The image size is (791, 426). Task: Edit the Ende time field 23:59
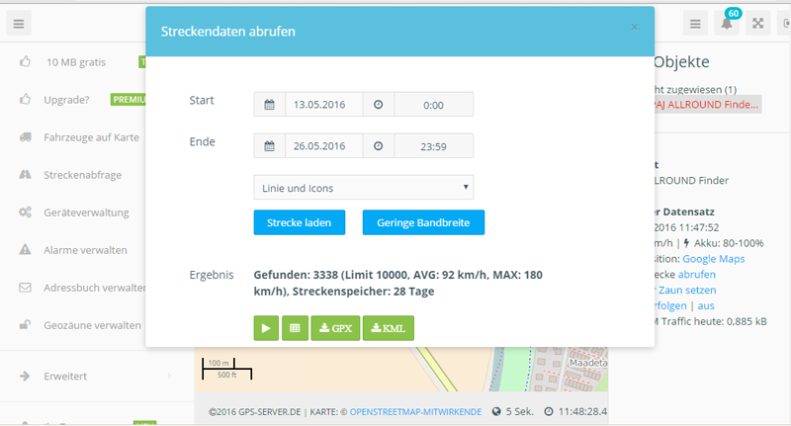pyautogui.click(x=433, y=146)
